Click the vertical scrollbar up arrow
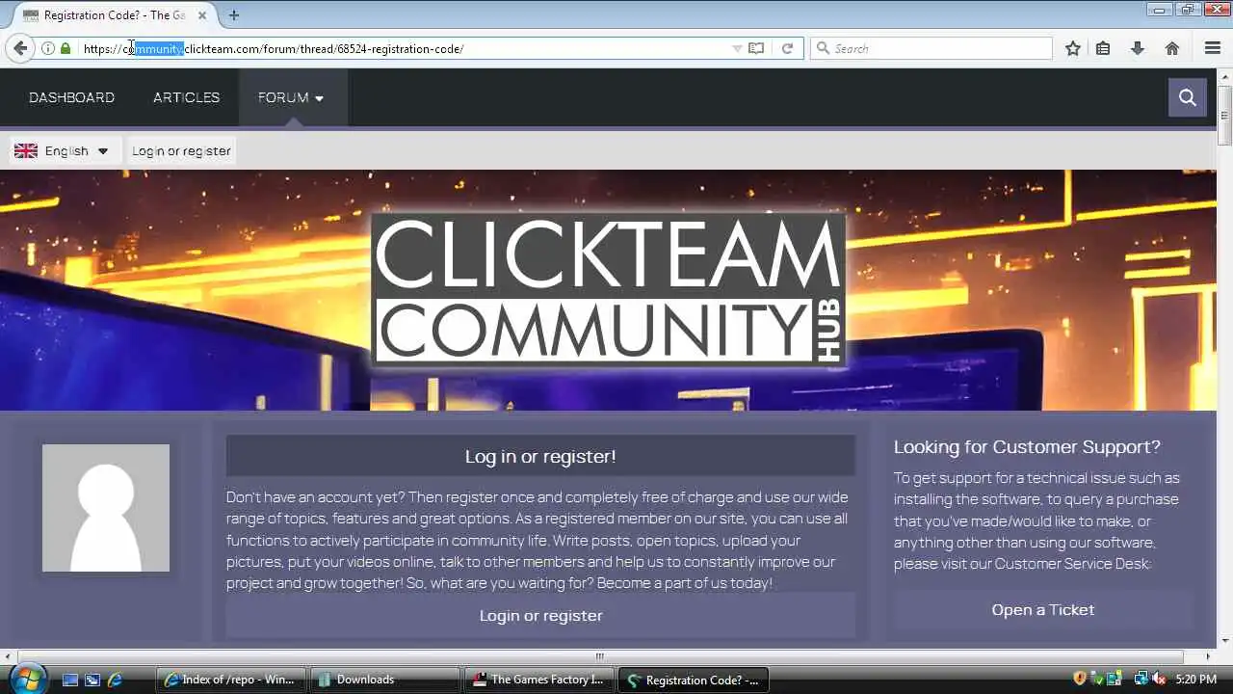 [x=1224, y=76]
